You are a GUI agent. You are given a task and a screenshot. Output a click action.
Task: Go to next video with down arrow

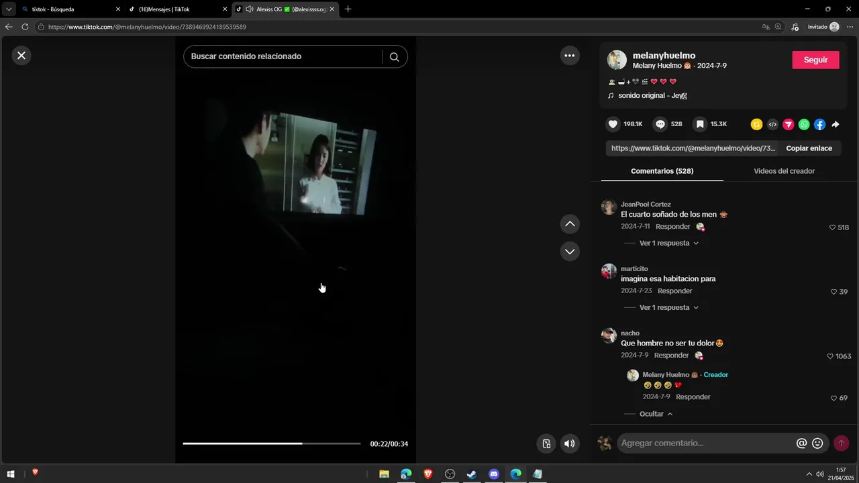coord(570,252)
